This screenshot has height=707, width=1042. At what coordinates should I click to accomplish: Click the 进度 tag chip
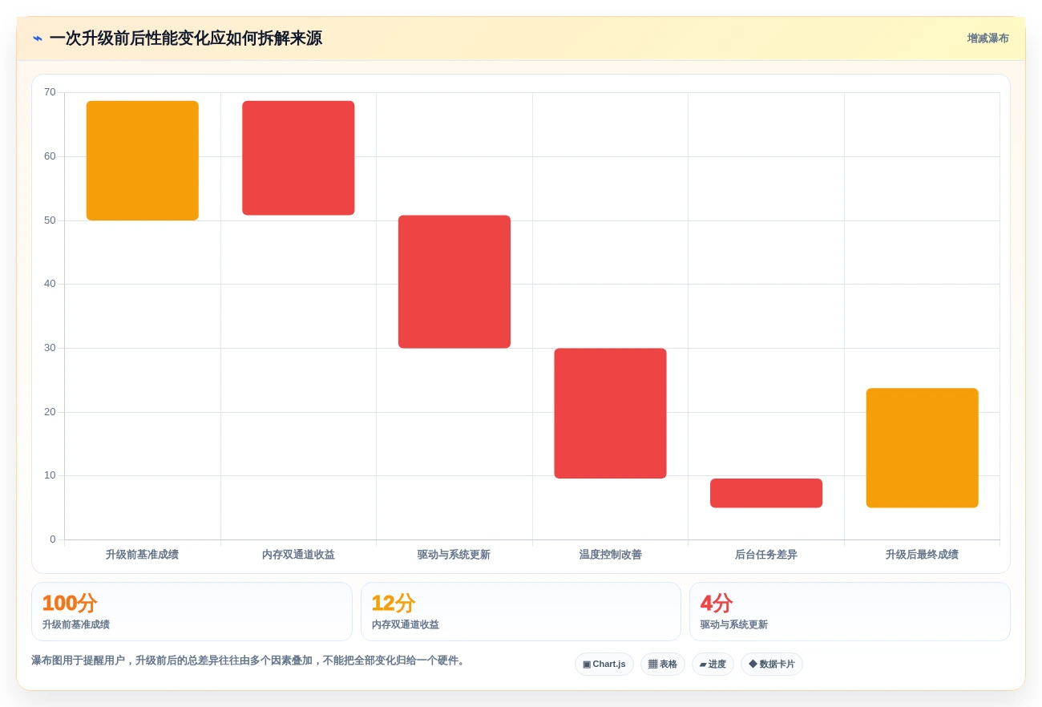[713, 664]
